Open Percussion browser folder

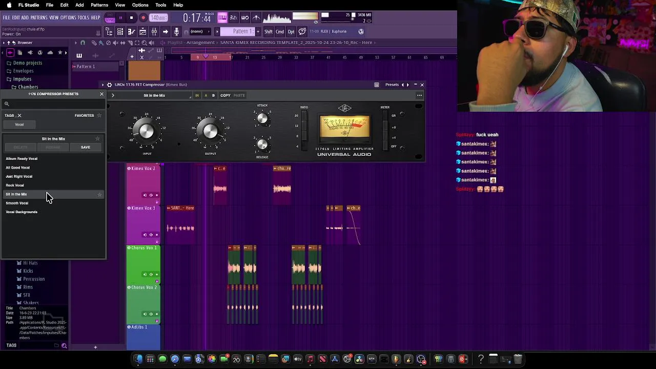point(34,279)
